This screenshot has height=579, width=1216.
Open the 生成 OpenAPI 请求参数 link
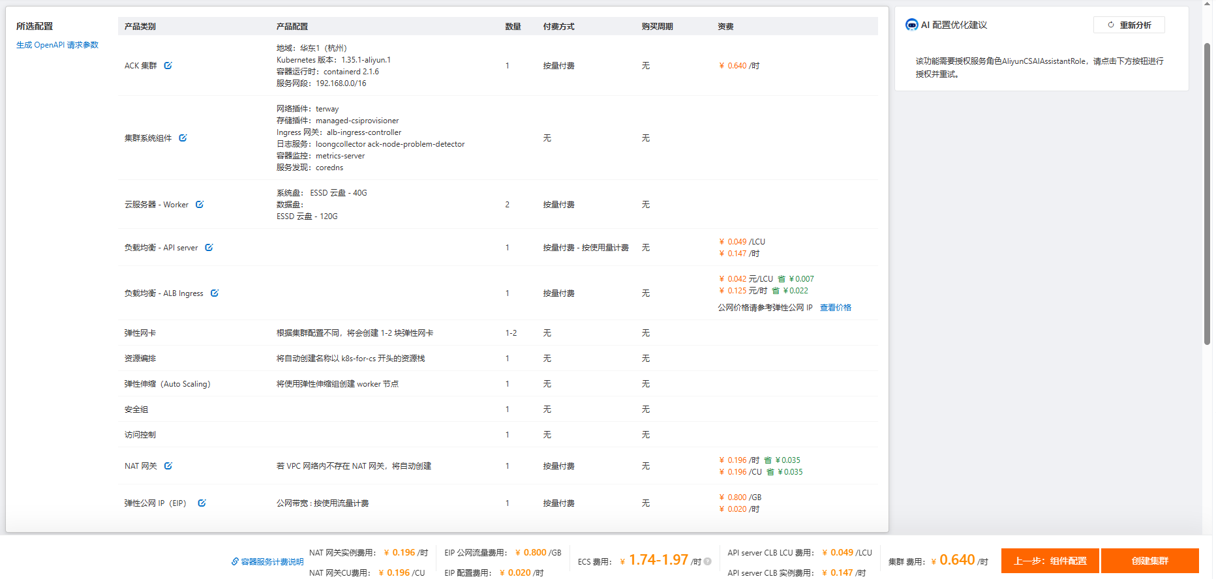coord(57,45)
